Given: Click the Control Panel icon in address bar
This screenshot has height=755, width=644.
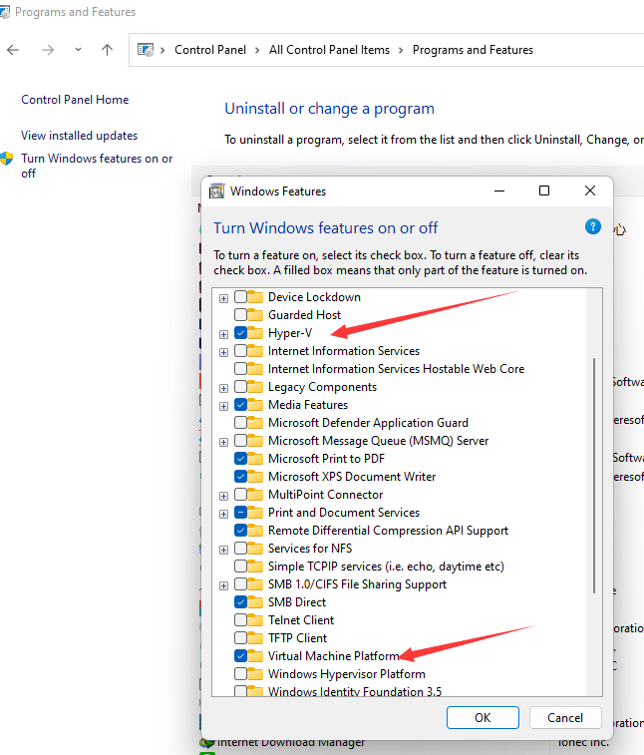Looking at the screenshot, I should [x=146, y=50].
